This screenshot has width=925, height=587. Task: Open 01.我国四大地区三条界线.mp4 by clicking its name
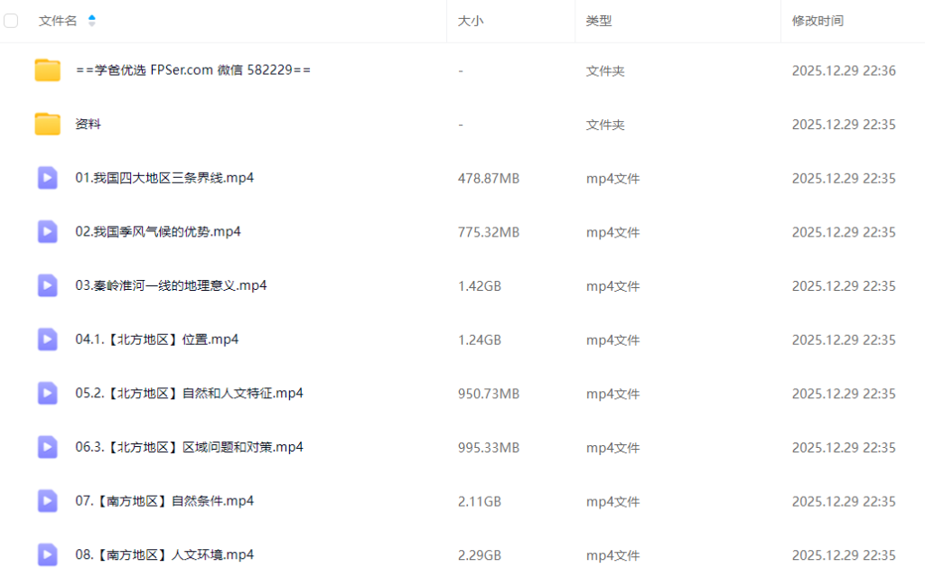point(163,178)
